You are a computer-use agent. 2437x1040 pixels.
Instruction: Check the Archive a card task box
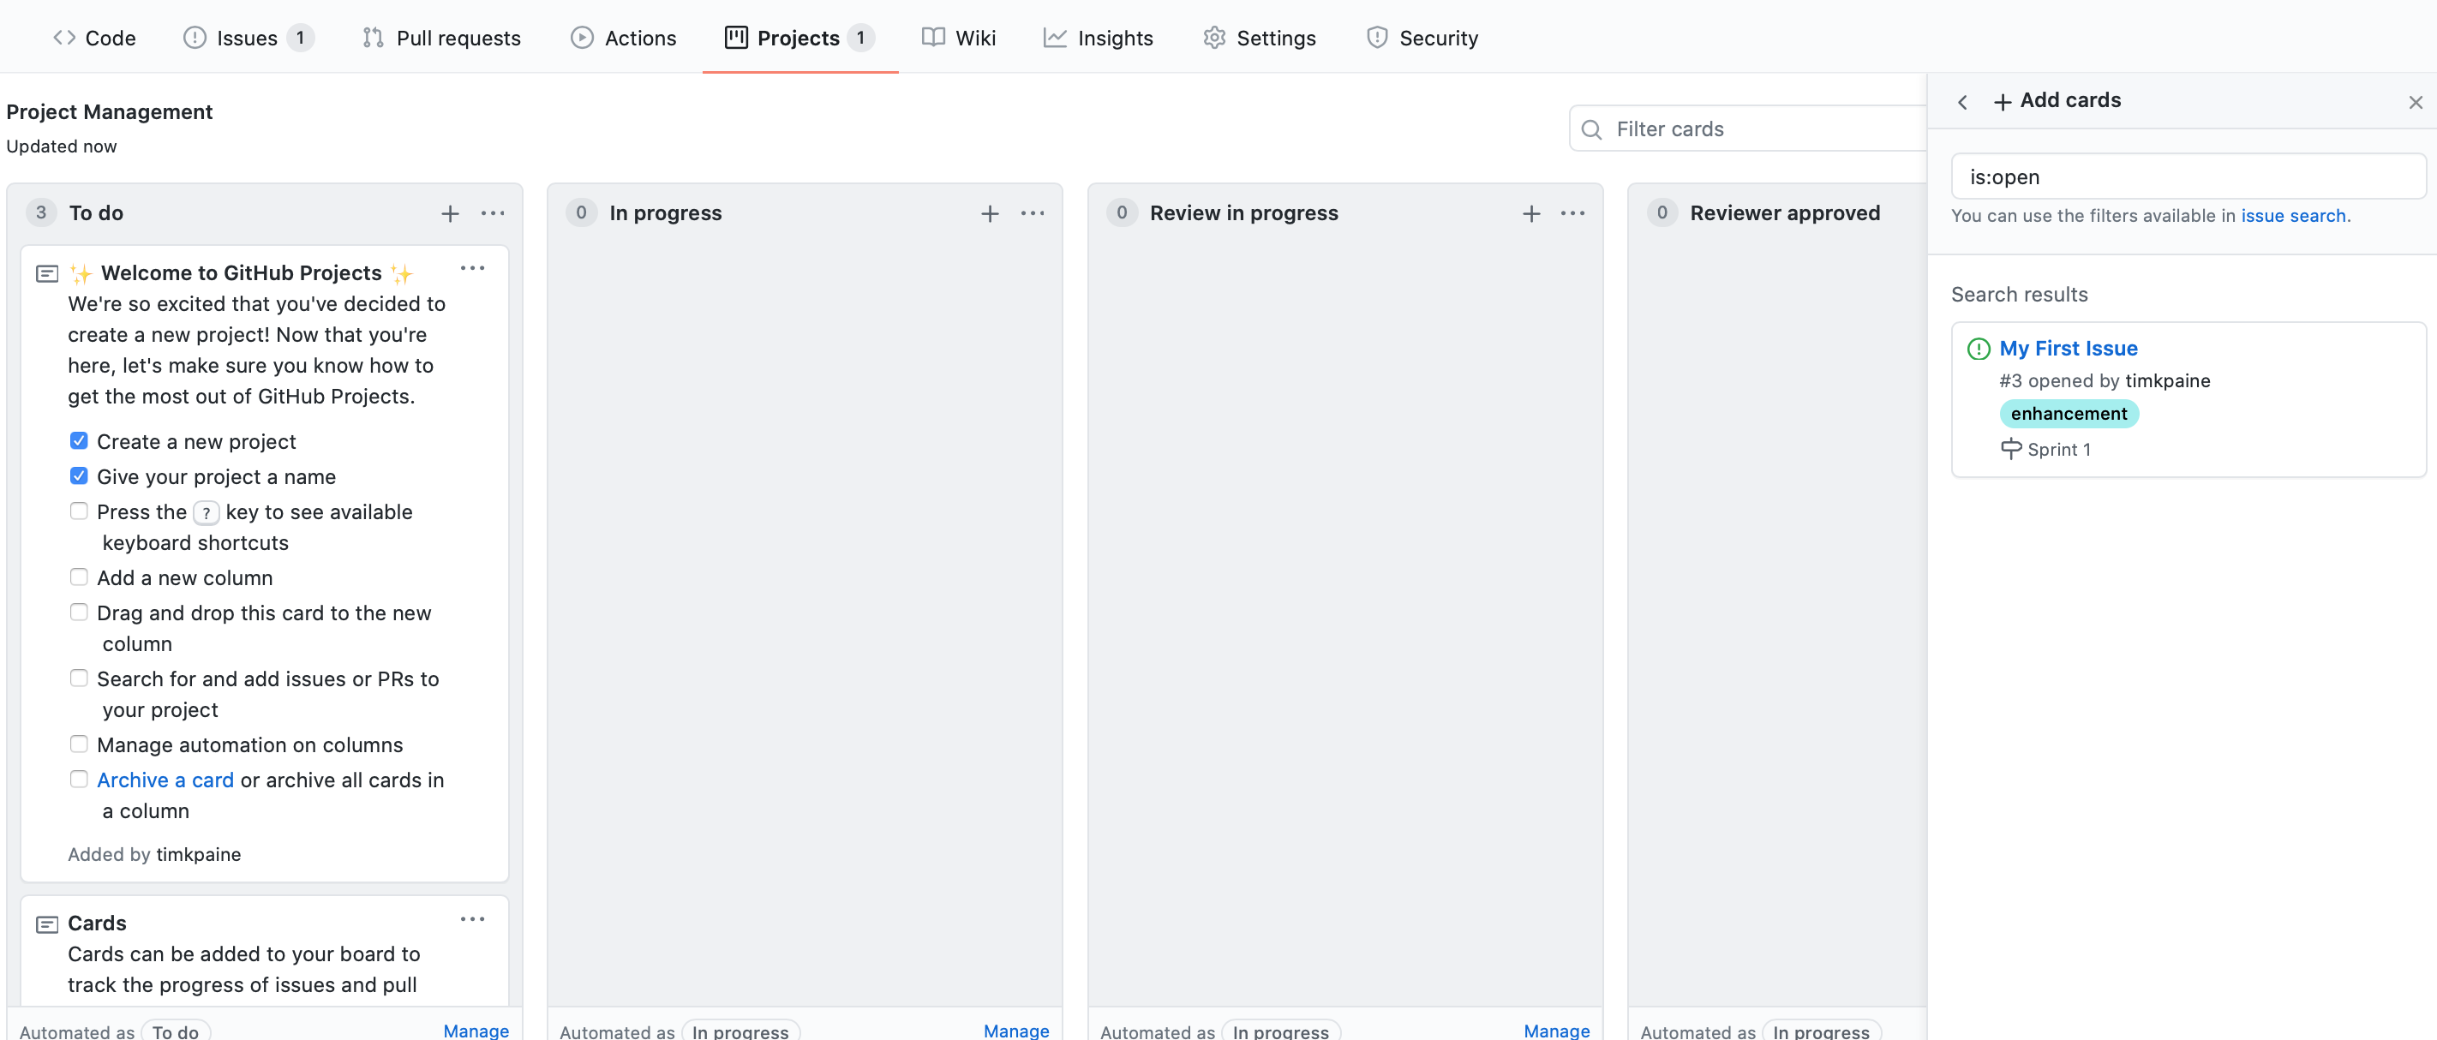80,779
